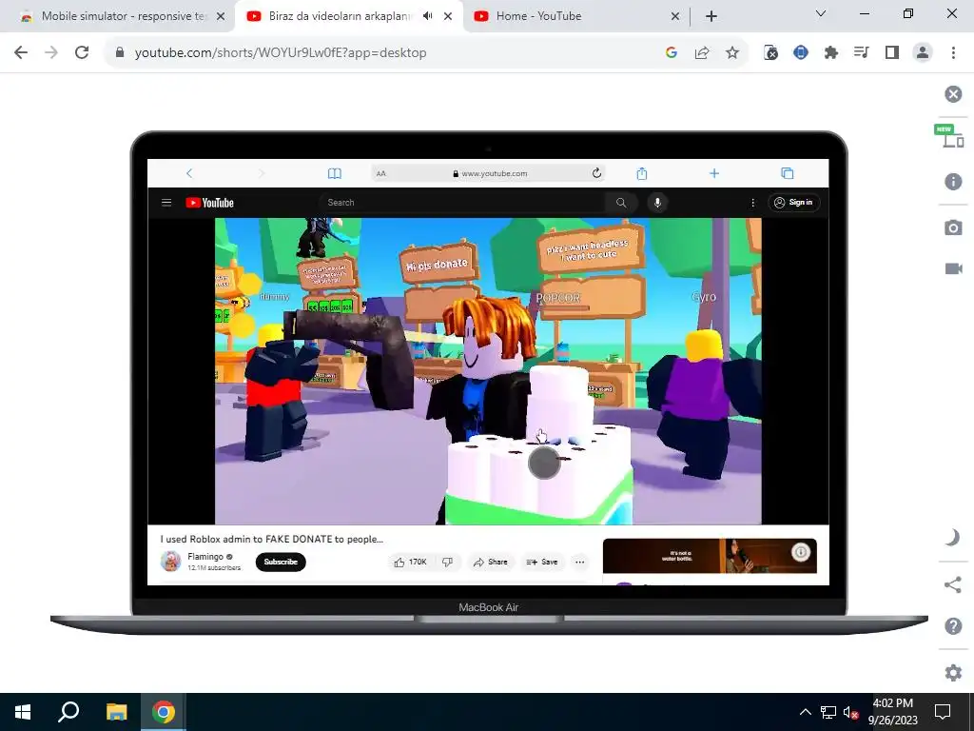Click the URL address bar
Viewport: 974px width, 731px height.
(x=385, y=53)
